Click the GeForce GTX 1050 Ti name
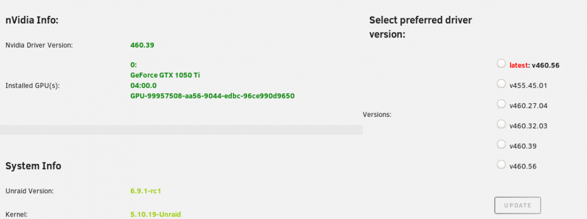 (165, 75)
